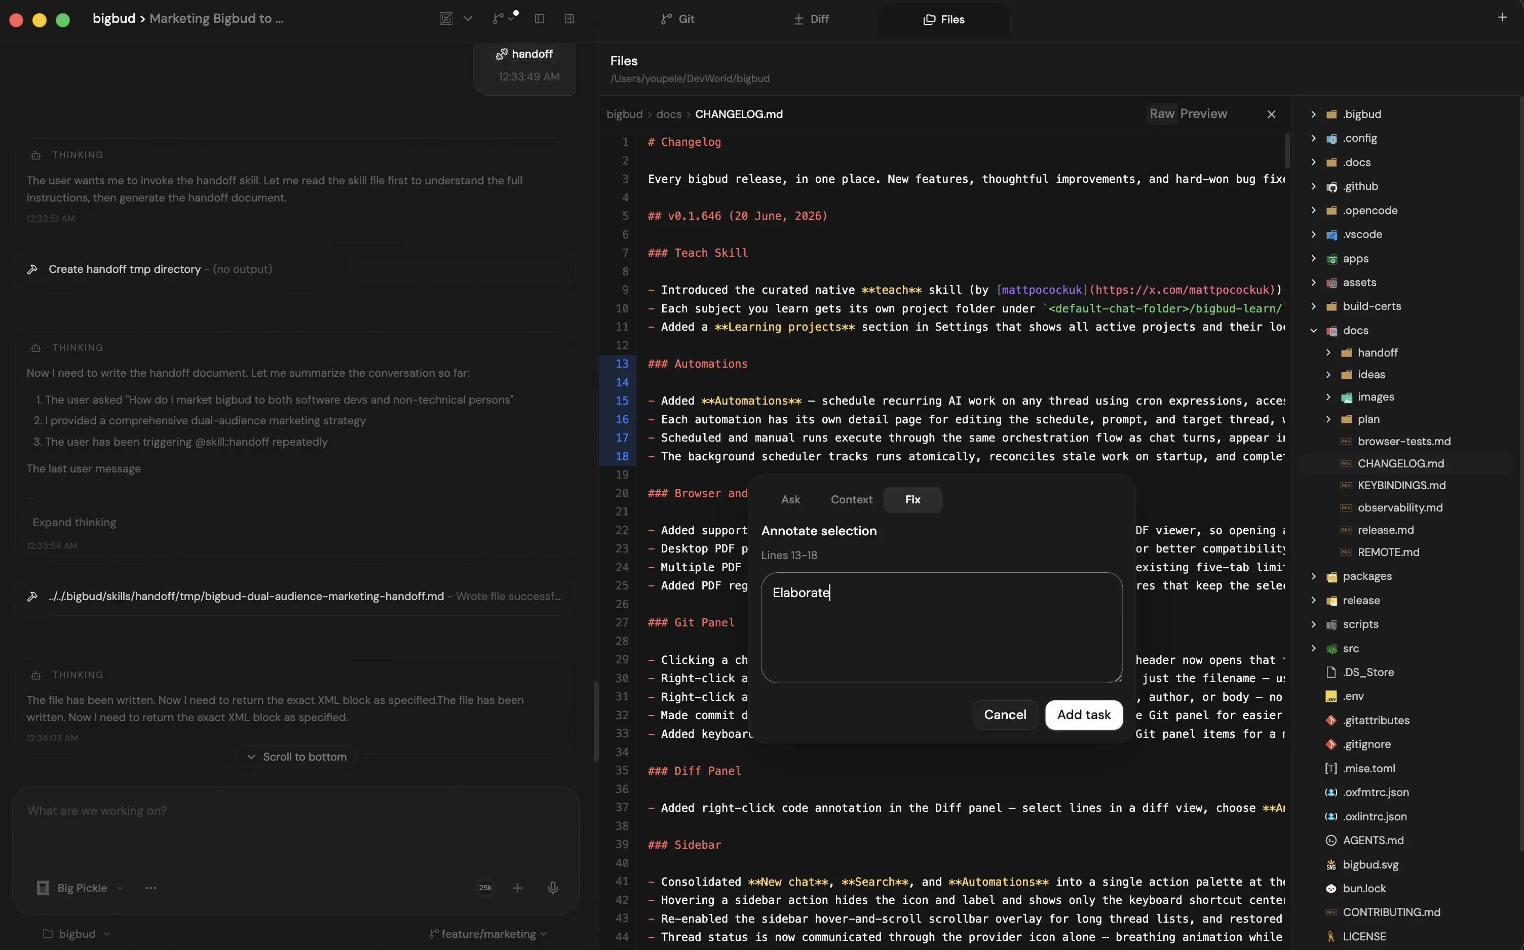The image size is (1524, 950).
Task: Select the Context annotation tab
Action: [x=851, y=499]
